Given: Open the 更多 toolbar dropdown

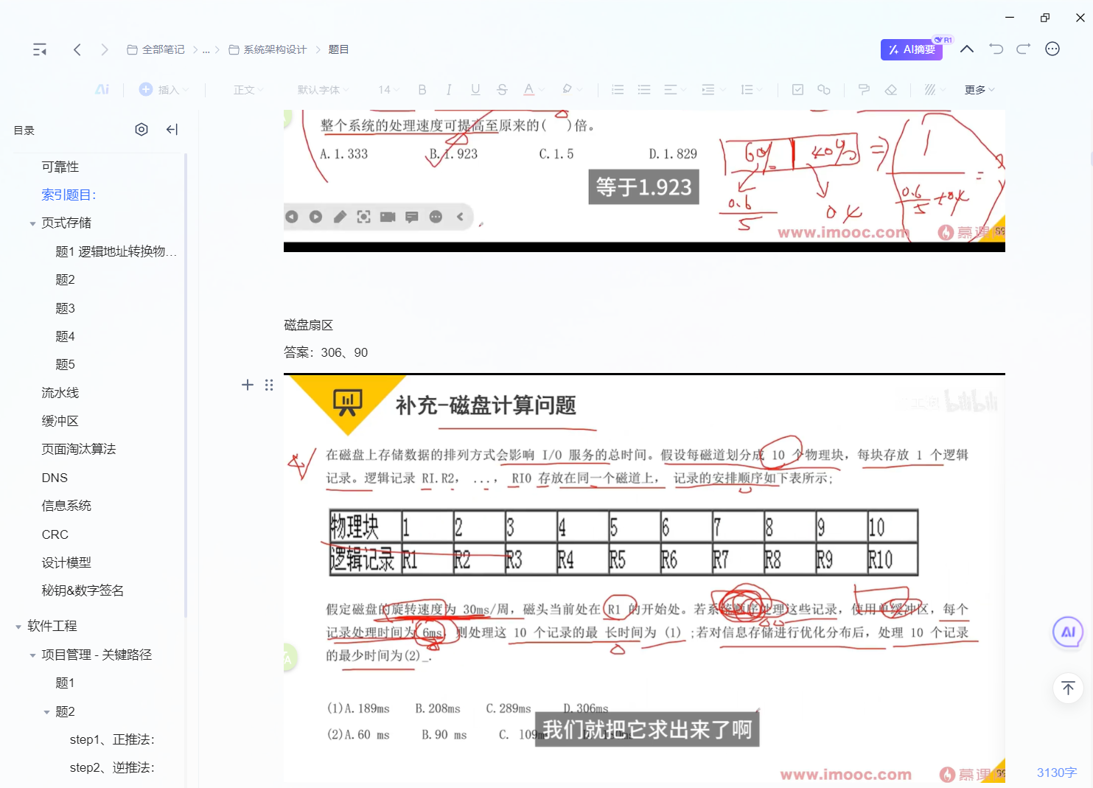Looking at the screenshot, I should (979, 90).
